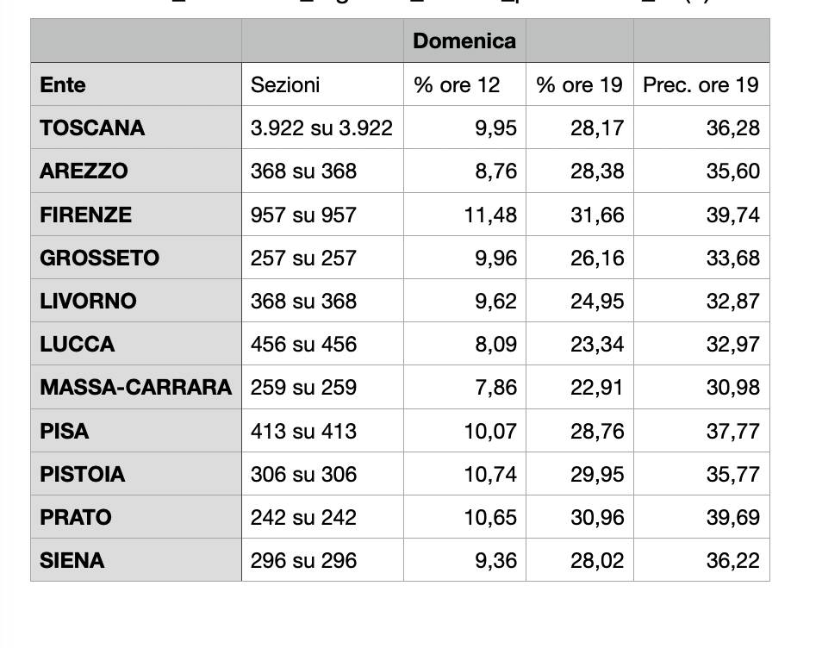Click the TOSCANA row label
This screenshot has height=648, width=822.
point(92,128)
